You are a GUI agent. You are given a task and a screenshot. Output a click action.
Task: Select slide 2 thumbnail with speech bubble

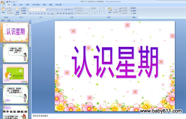(x=15, y=53)
